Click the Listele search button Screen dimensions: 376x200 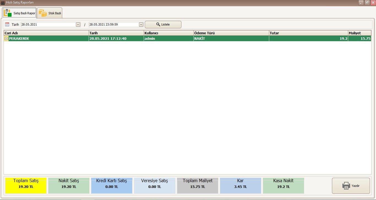(163, 24)
